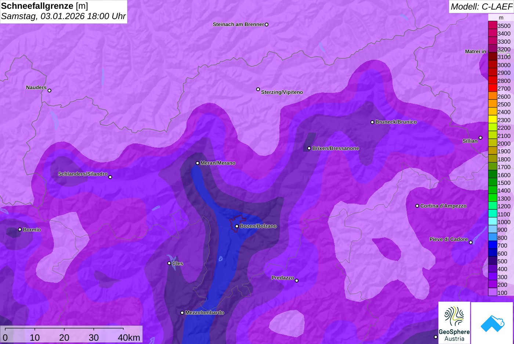Click the GeoSphere Austria logo
This screenshot has width=514, height=344.
[454, 323]
